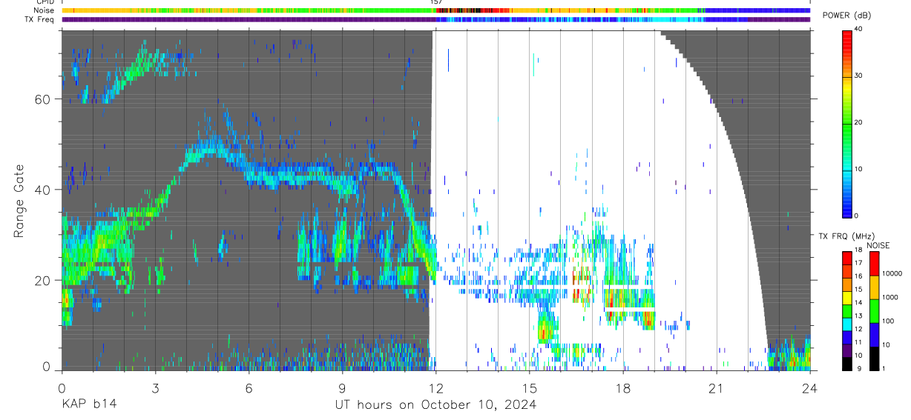Click the 100 tick on noise scale

tap(888, 321)
